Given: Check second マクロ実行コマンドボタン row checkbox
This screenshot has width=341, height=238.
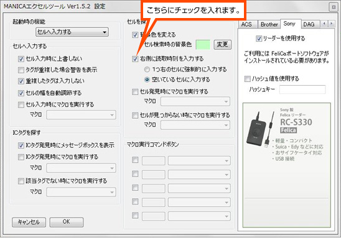Looking at the screenshot, I should [135, 174].
